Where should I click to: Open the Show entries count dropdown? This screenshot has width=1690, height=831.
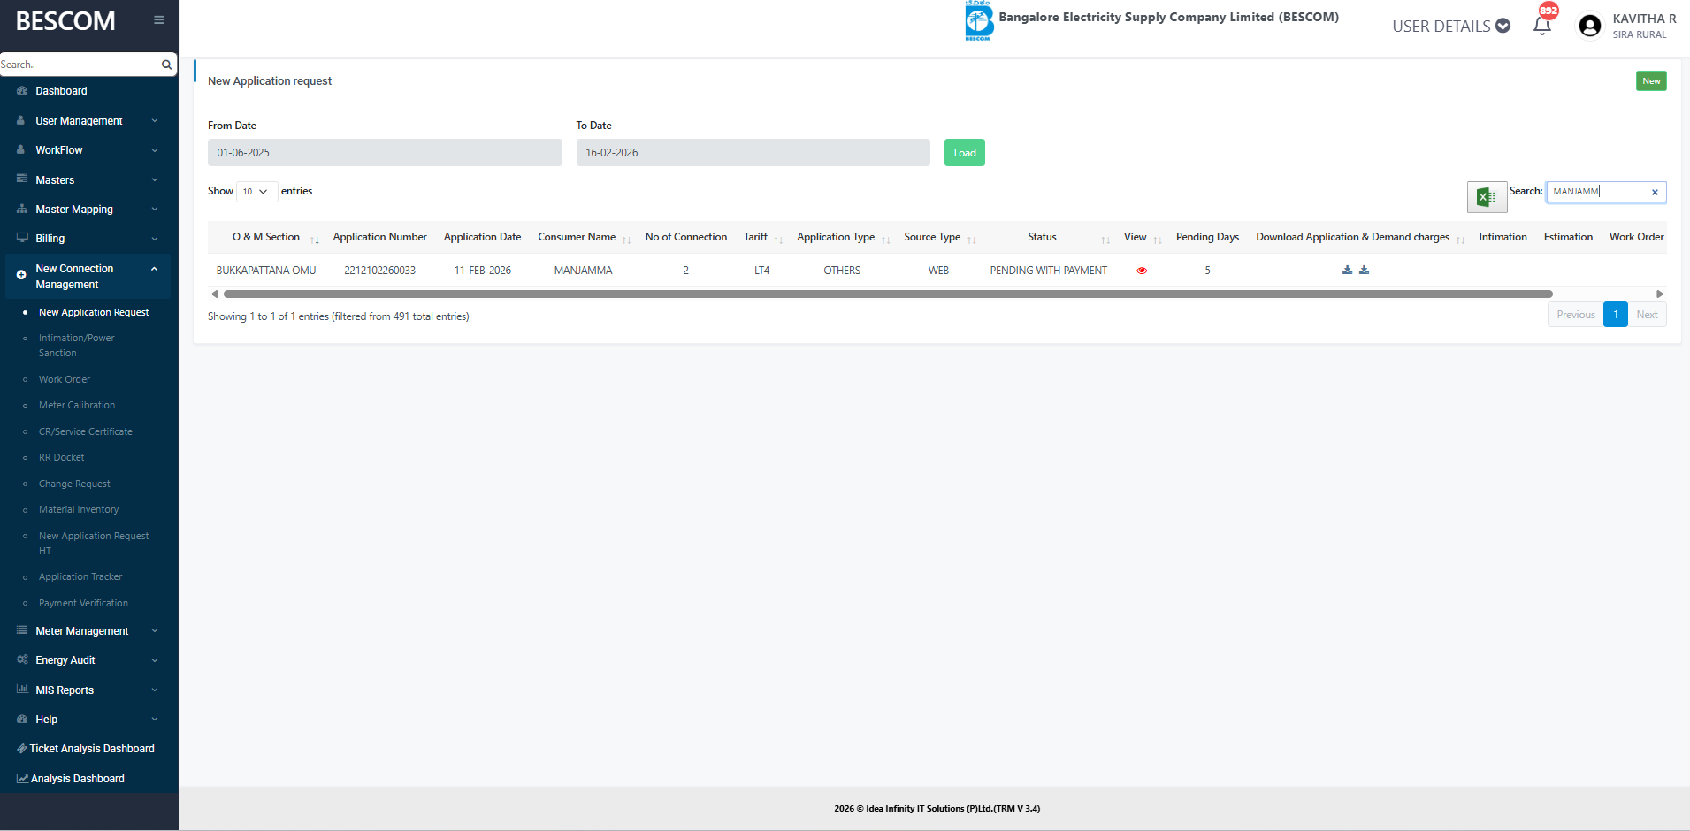point(256,192)
